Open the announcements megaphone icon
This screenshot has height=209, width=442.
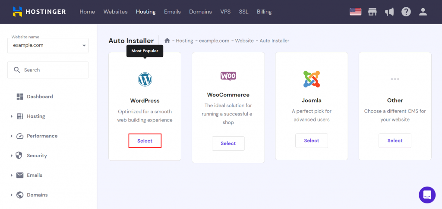389,12
